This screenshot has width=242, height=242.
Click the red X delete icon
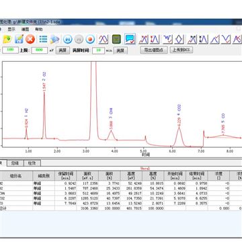[30, 39]
